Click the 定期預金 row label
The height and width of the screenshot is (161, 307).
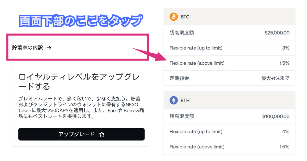pyautogui.click(x=179, y=78)
